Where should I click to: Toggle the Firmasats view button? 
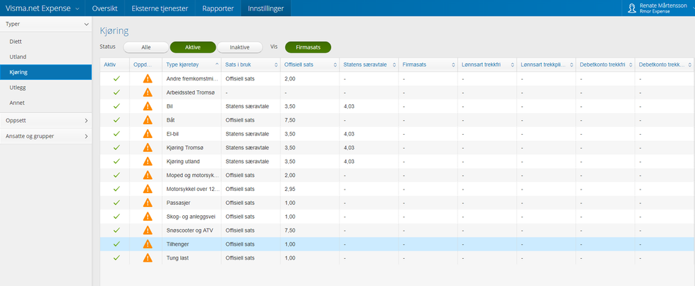pos(308,47)
